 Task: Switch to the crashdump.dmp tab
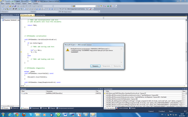[x=40, y=15]
